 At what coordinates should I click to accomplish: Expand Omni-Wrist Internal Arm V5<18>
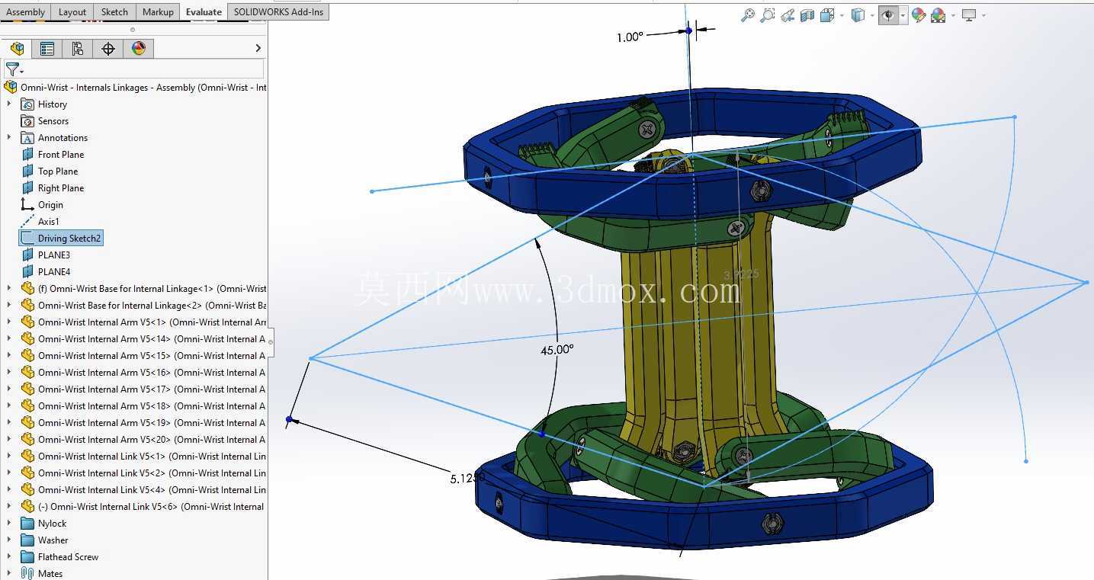point(9,406)
